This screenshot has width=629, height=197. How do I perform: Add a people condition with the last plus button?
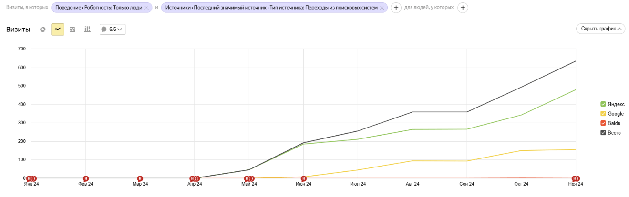(463, 8)
